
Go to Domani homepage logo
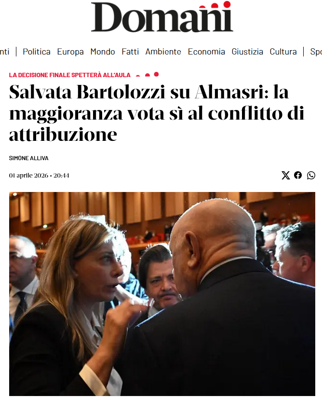162,17
